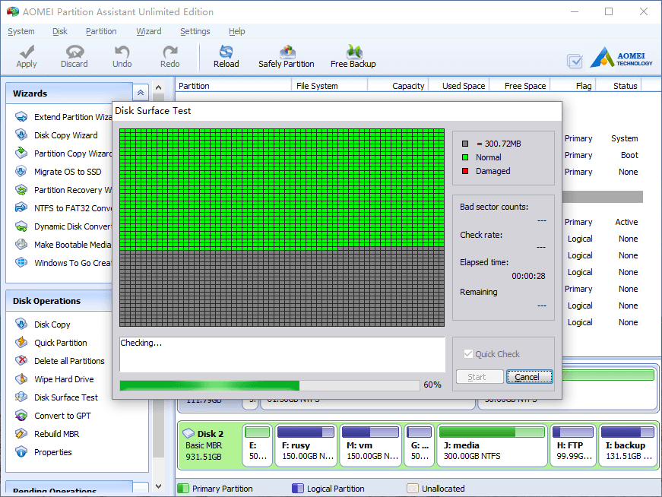Image resolution: width=662 pixels, height=497 pixels.
Task: Open disk Properties icon in sidebar
Action: [21, 452]
